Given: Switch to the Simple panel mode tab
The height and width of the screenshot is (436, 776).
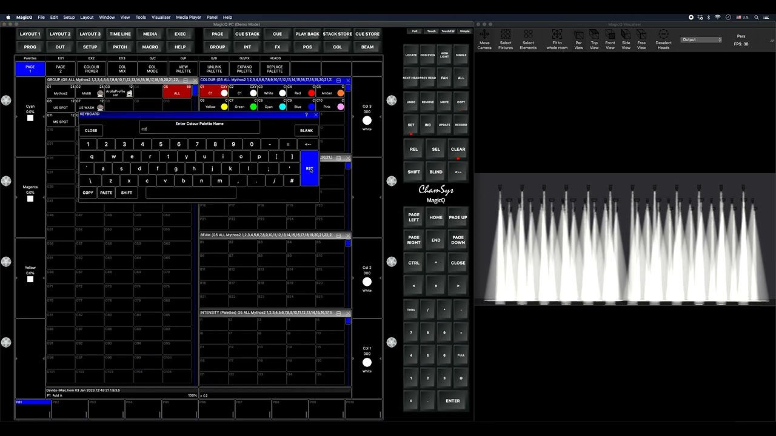Looking at the screenshot, I should [x=465, y=31].
